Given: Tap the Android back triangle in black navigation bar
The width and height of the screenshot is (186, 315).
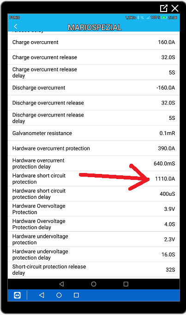Looking at the screenshot, I should click(61, 284).
